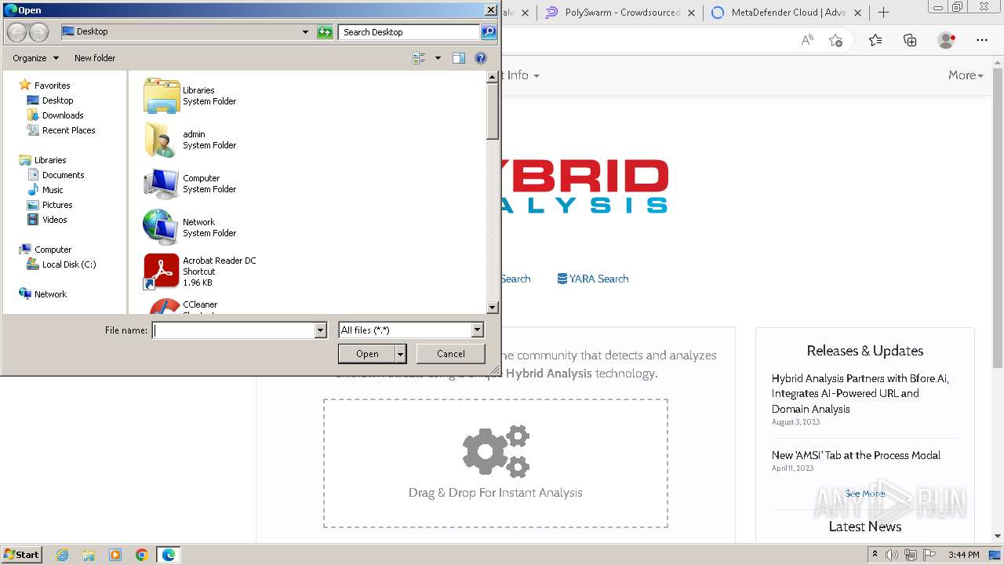The image size is (1004, 565).
Task: Click the Forward arrow in Open dialog
Action: (x=38, y=32)
